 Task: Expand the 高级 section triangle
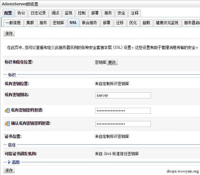pos(9,162)
